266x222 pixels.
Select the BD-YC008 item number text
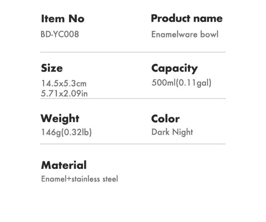pos(60,34)
